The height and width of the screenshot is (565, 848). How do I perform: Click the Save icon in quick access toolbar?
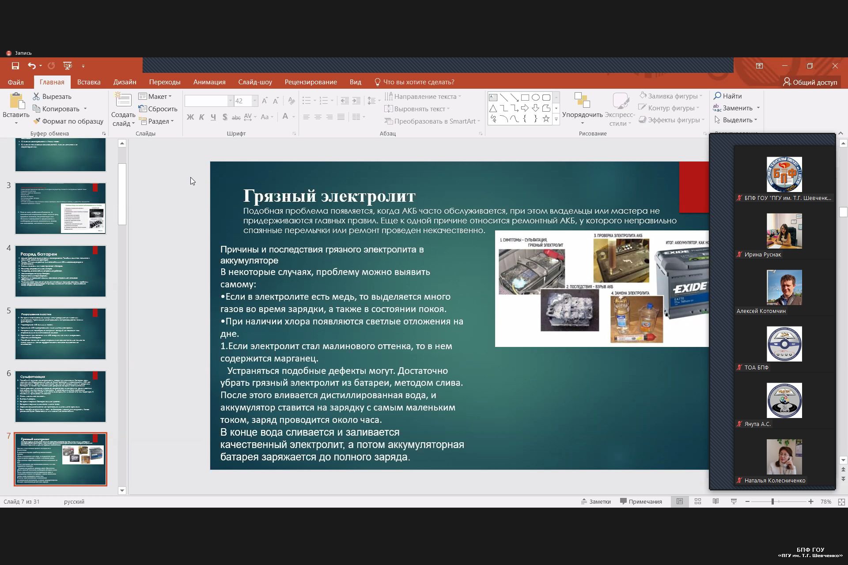point(15,66)
